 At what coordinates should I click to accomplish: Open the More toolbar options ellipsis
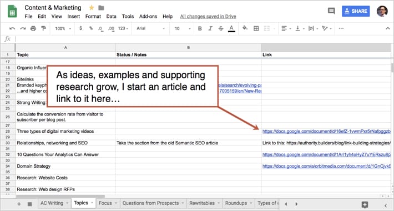click(341, 28)
